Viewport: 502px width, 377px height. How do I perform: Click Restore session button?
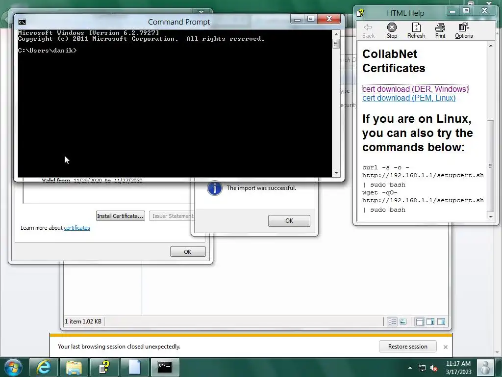(407, 347)
